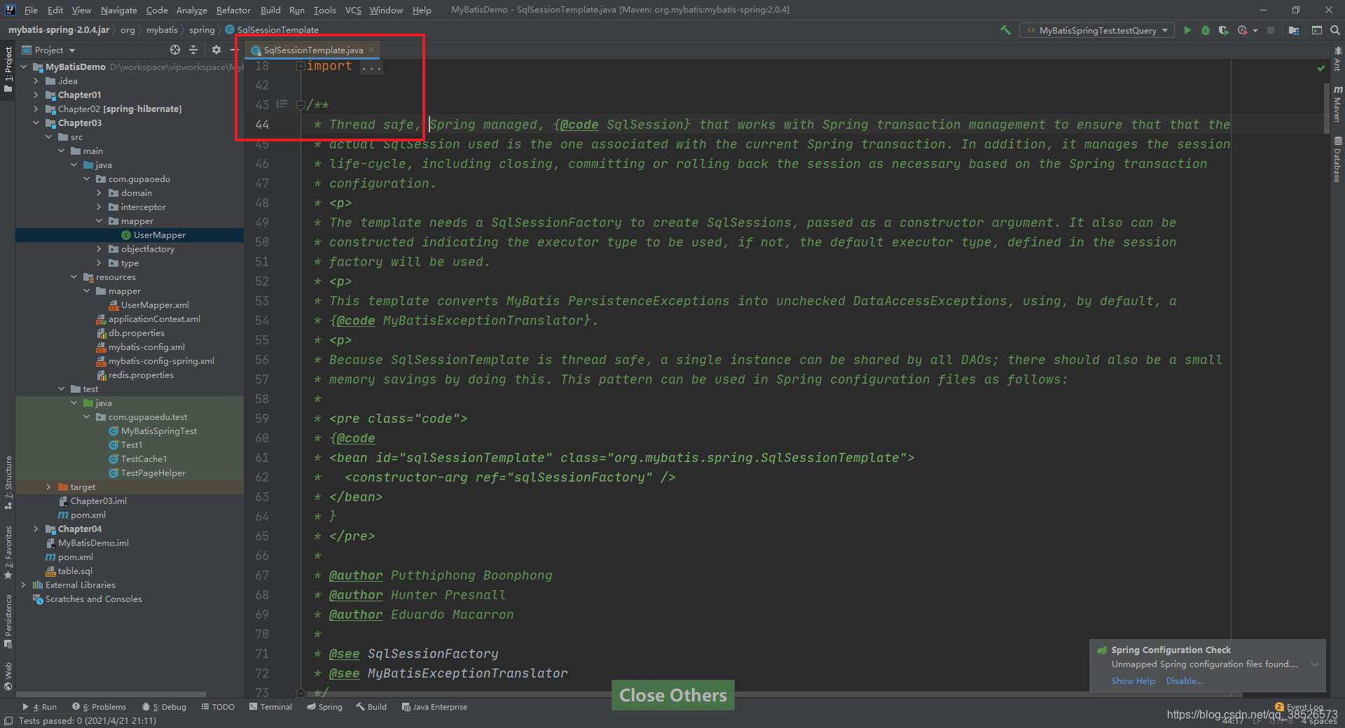Toggle the Maven tool window on right
Screen dimensions: 1345x728
point(1337,104)
